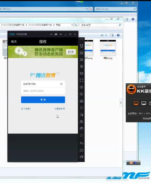Select the region record mode icon in KK recorder
Image resolution: width=151 pixels, height=183 pixels.
click(144, 103)
